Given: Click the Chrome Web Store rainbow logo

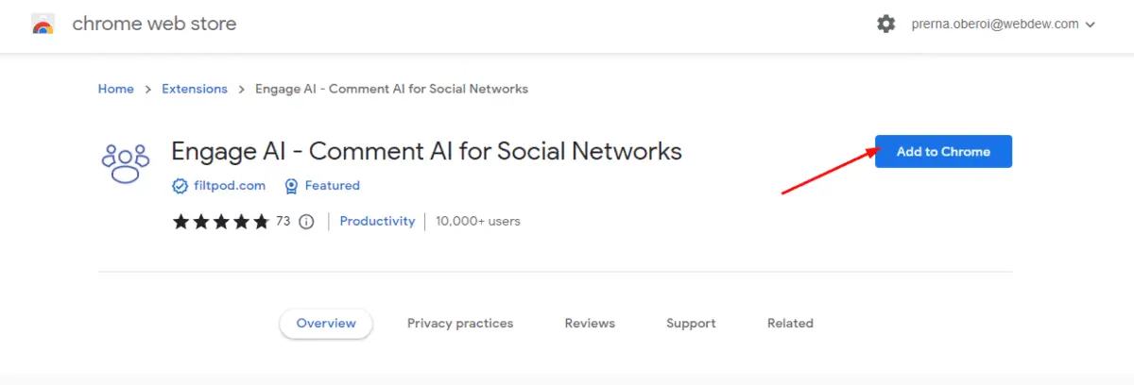Looking at the screenshot, I should click(43, 25).
